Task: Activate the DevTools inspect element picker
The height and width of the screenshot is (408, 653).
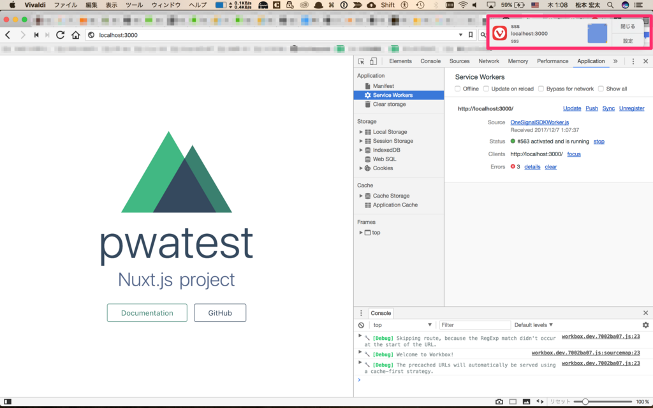Action: coord(361,61)
